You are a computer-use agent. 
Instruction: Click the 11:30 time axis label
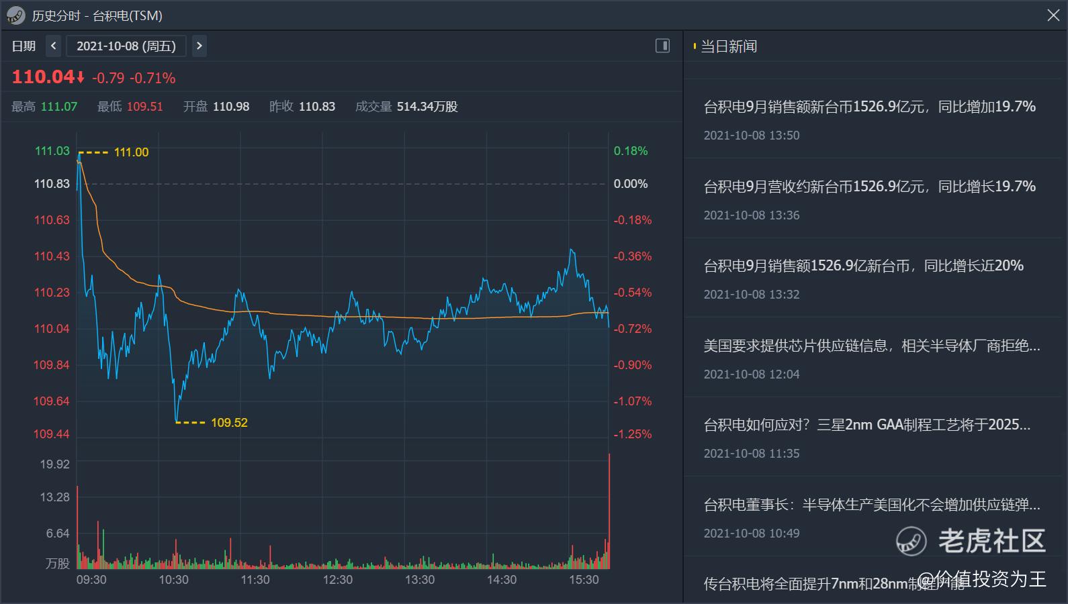[255, 580]
